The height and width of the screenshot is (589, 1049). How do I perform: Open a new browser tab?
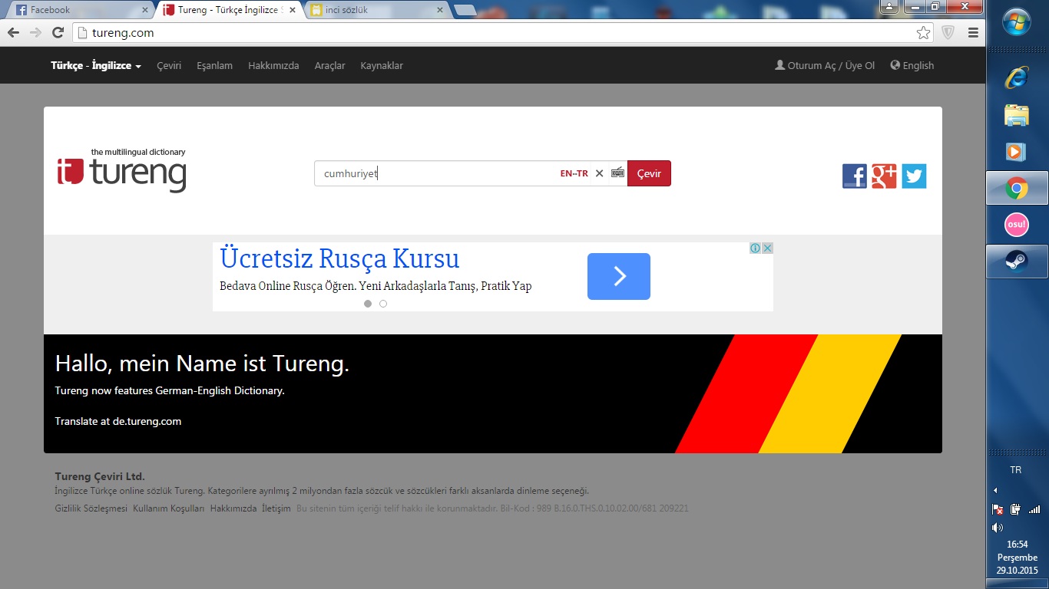(x=465, y=10)
